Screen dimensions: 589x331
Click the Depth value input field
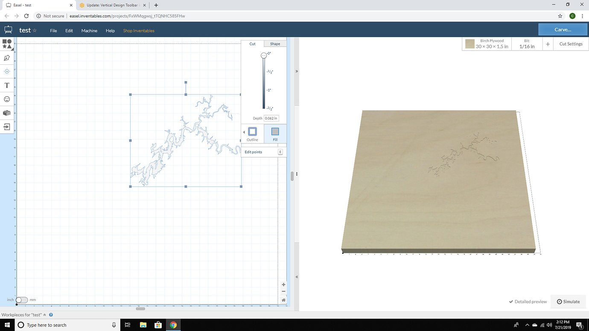pos(271,118)
